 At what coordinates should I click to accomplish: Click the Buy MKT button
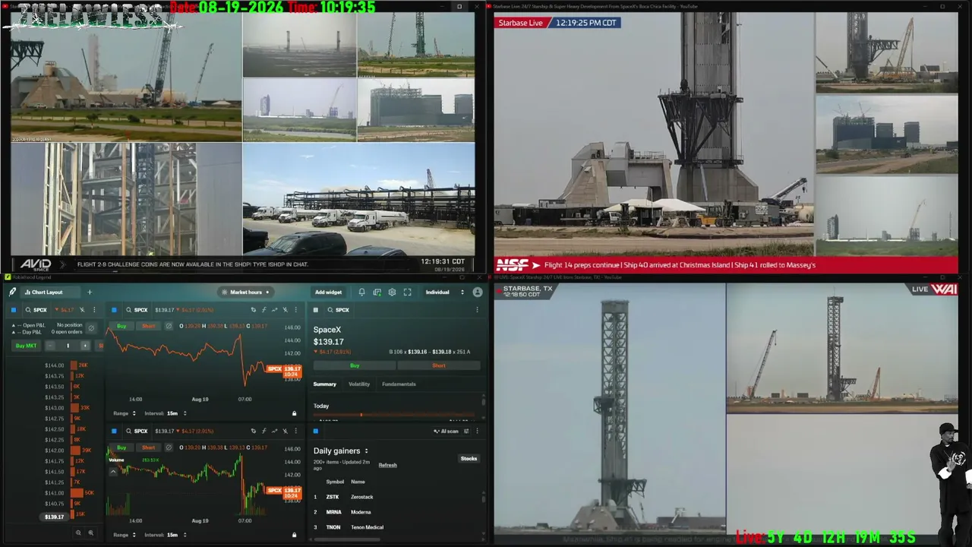point(26,346)
